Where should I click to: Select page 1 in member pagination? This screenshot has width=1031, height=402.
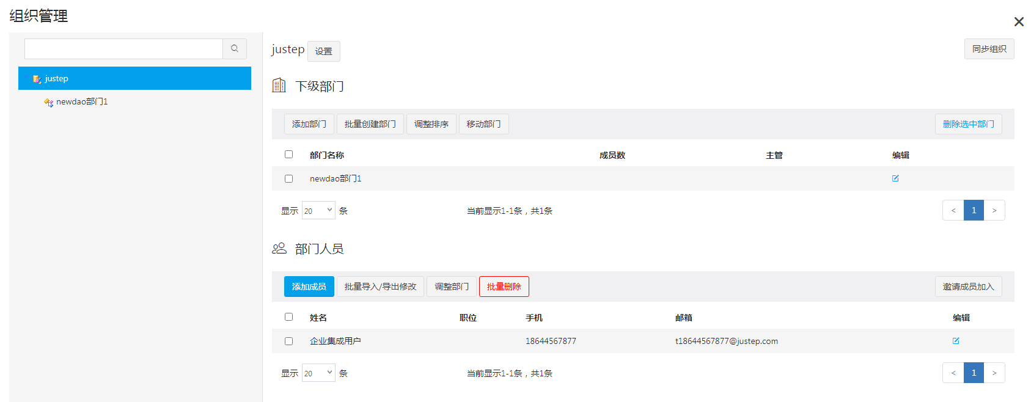coord(974,373)
